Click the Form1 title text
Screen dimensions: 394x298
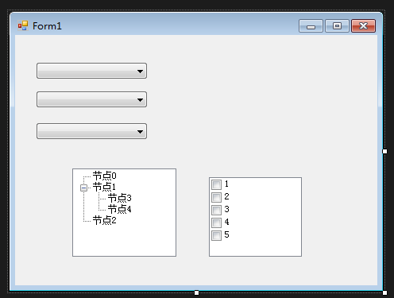pos(47,26)
